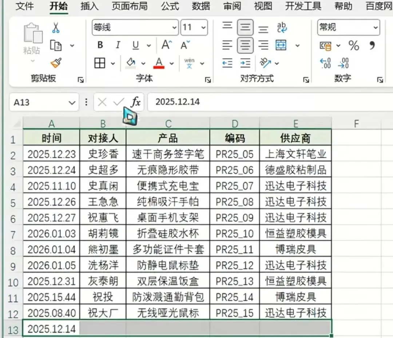The image size is (393, 338).
Task: Open the 文件 menu
Action: pyautogui.click(x=25, y=6)
